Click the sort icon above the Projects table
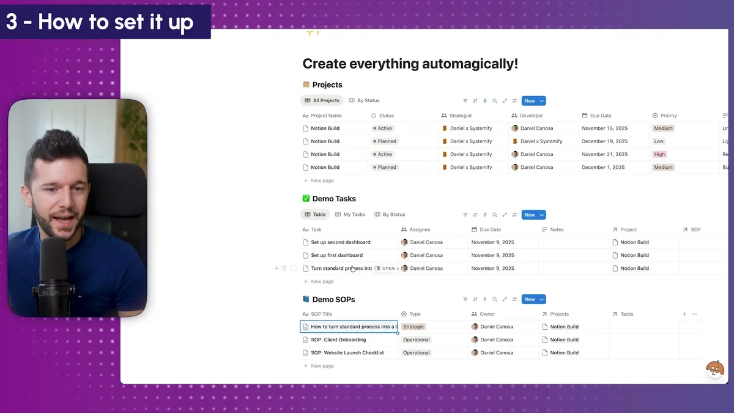The image size is (734, 413). (x=475, y=100)
